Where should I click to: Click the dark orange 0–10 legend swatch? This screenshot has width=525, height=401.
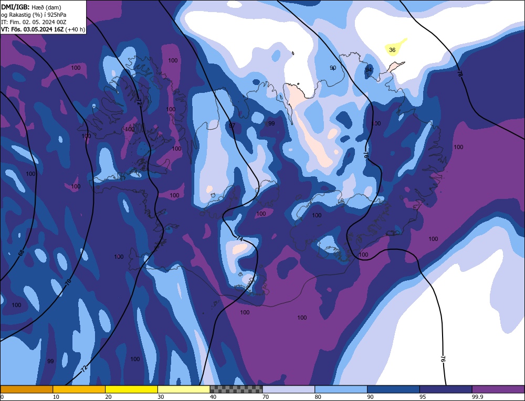coord(27,389)
